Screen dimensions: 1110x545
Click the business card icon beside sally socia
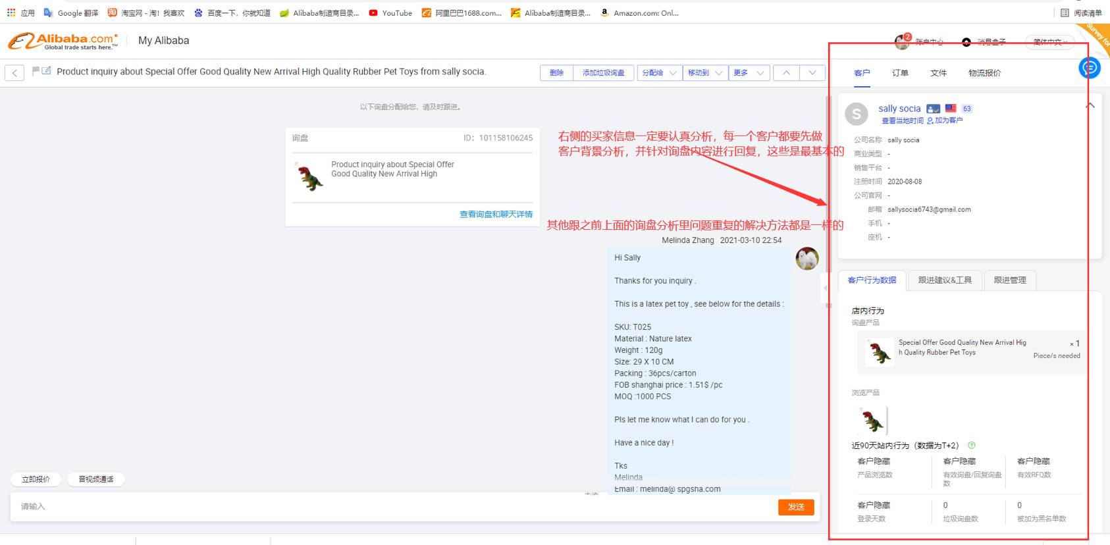tap(933, 109)
